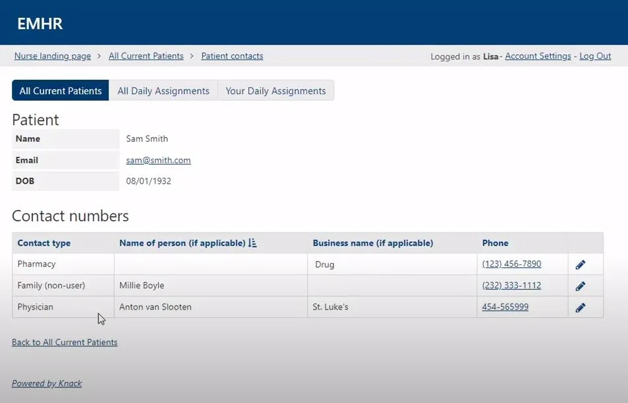
Task: Select Back to All Current Patients
Action: [x=64, y=342]
